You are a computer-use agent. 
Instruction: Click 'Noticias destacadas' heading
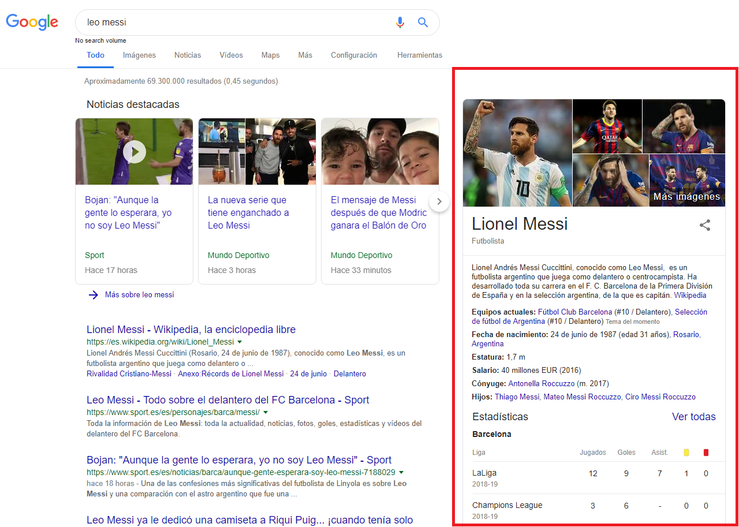(133, 104)
